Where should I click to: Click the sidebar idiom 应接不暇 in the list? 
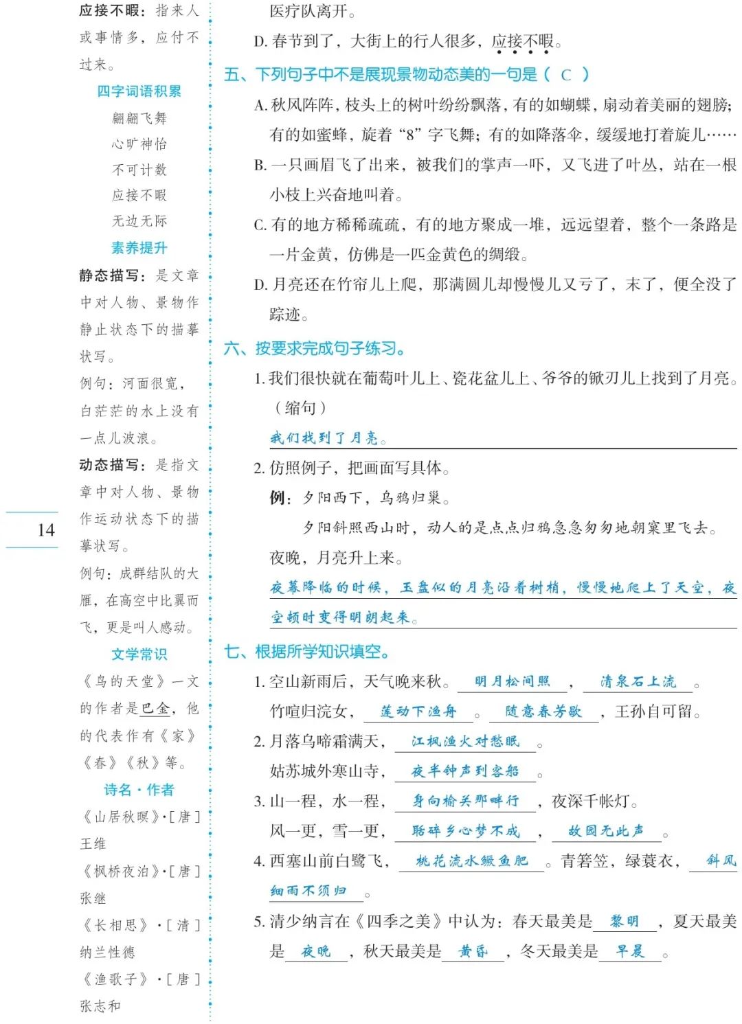(139, 195)
